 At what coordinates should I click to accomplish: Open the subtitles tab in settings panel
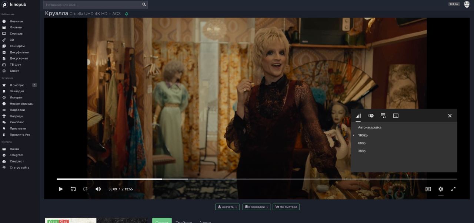[x=395, y=116]
